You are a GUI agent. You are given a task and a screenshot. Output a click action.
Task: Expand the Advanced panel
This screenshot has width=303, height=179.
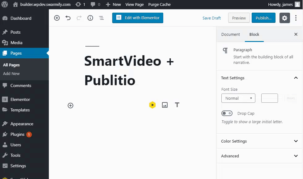coord(259,156)
